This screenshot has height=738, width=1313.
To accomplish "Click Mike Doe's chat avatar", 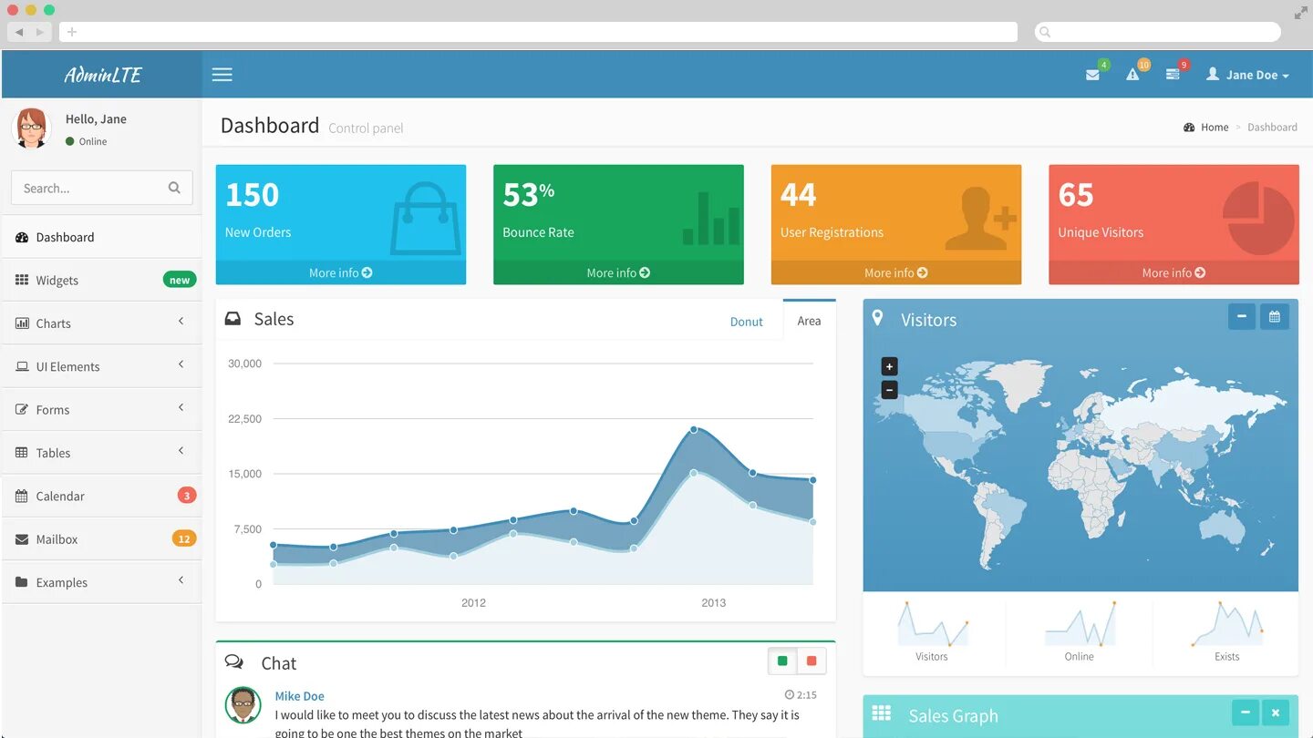I will [x=243, y=704].
